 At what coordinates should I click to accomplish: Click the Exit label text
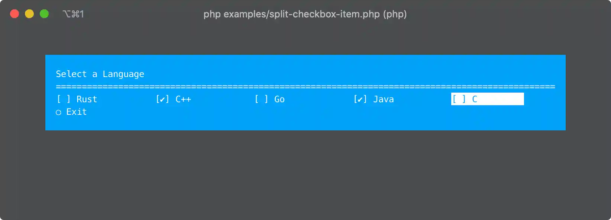coord(76,111)
